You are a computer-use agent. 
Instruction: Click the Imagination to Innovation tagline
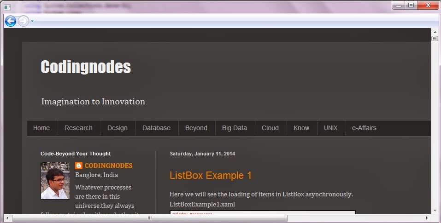pos(94,102)
